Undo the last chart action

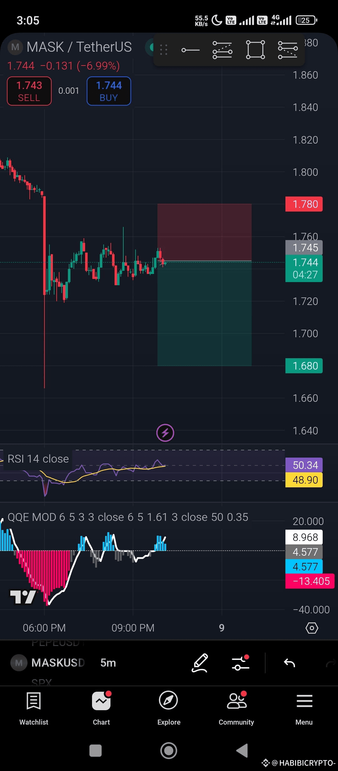point(289,663)
